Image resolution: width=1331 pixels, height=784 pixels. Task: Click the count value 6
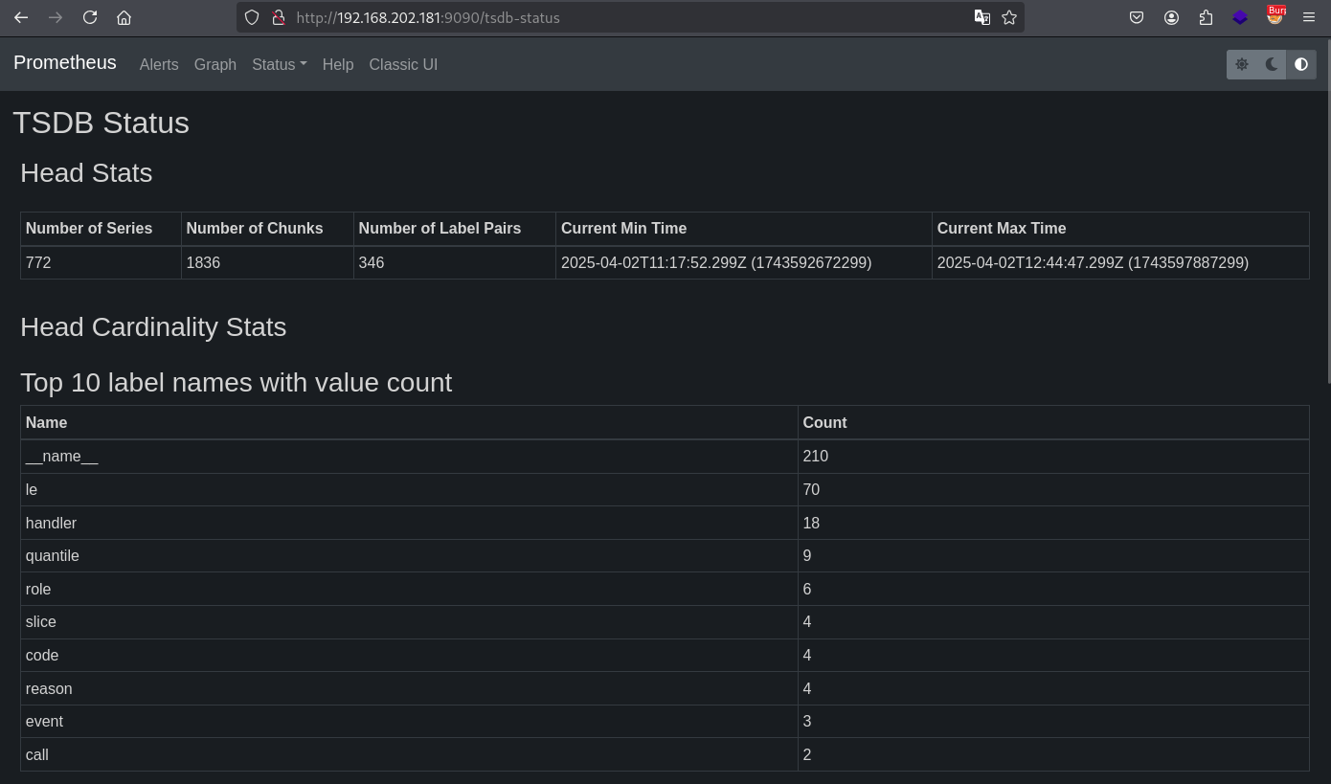click(x=807, y=589)
